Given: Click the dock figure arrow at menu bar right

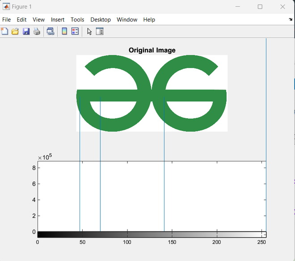Looking at the screenshot, I should coord(290,20).
